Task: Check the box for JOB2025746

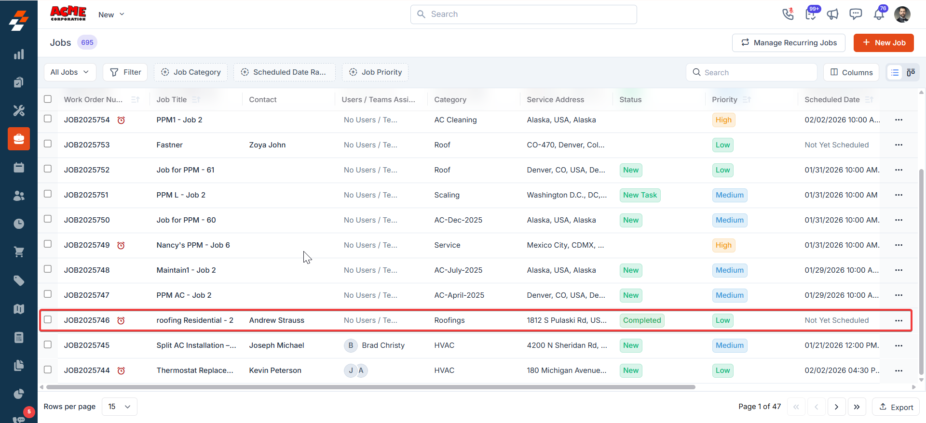Action: point(48,319)
